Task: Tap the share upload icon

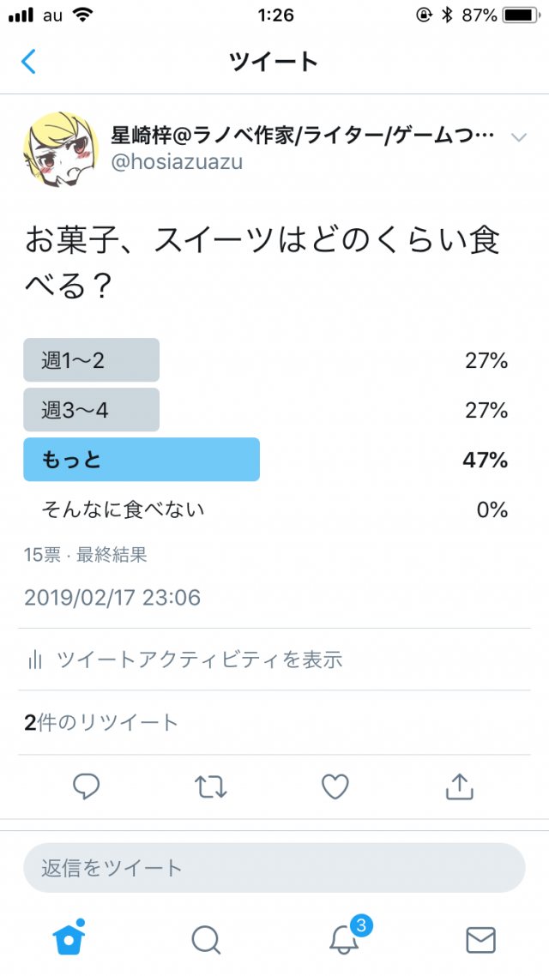Action: (459, 786)
